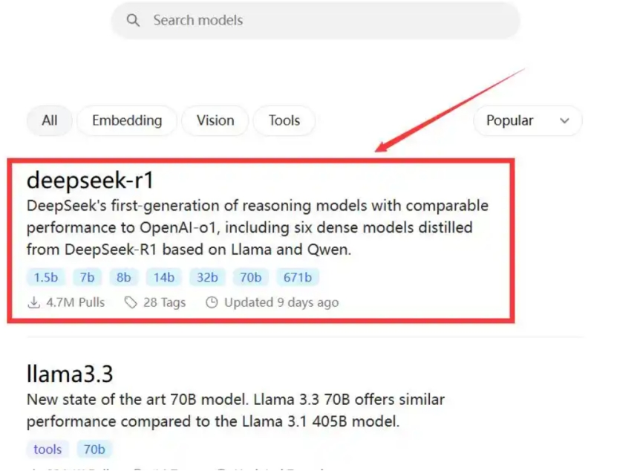617x471 pixels.
Task: Open the llama3.3 model page
Action: tap(69, 372)
